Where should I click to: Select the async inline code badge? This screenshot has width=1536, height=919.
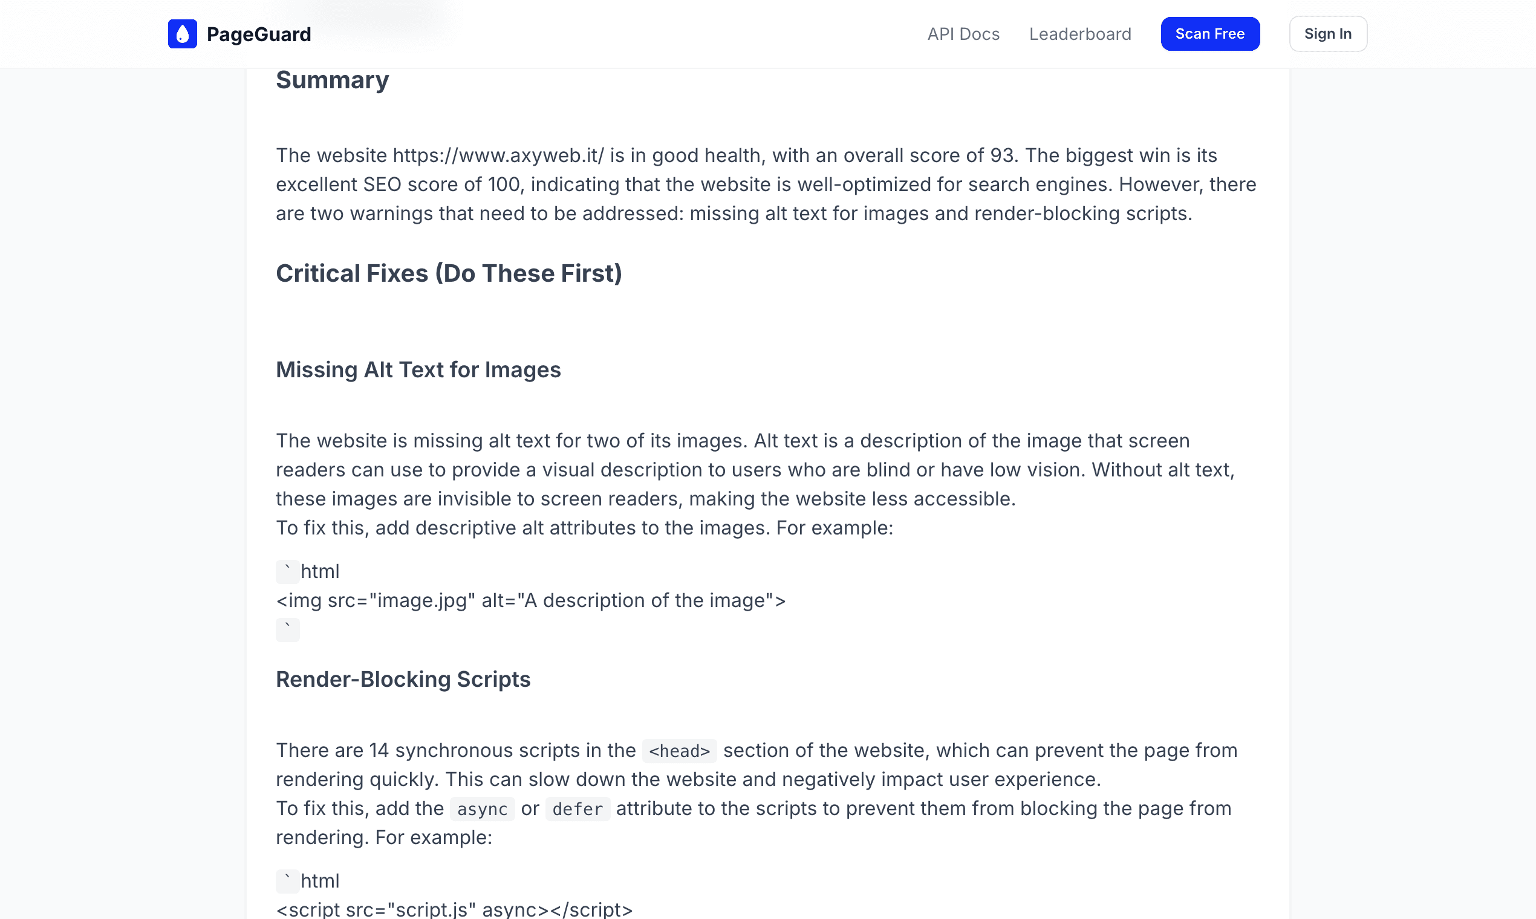click(482, 809)
